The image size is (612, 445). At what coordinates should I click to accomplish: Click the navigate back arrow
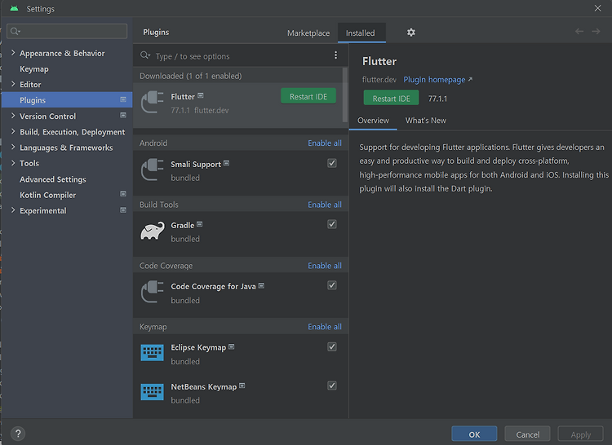pyautogui.click(x=579, y=31)
